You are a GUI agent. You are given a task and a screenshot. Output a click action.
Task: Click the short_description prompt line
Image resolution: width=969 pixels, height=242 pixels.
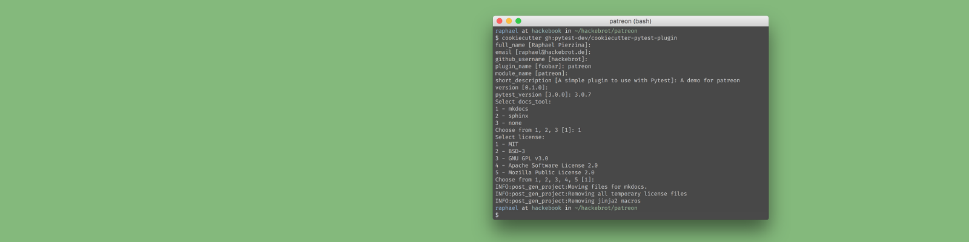618,80
